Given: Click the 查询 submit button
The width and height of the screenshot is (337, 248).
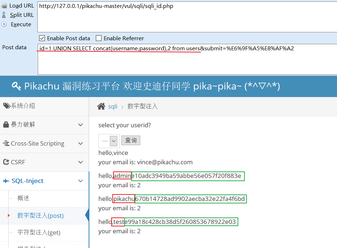Looking at the screenshot, I should (131, 141).
